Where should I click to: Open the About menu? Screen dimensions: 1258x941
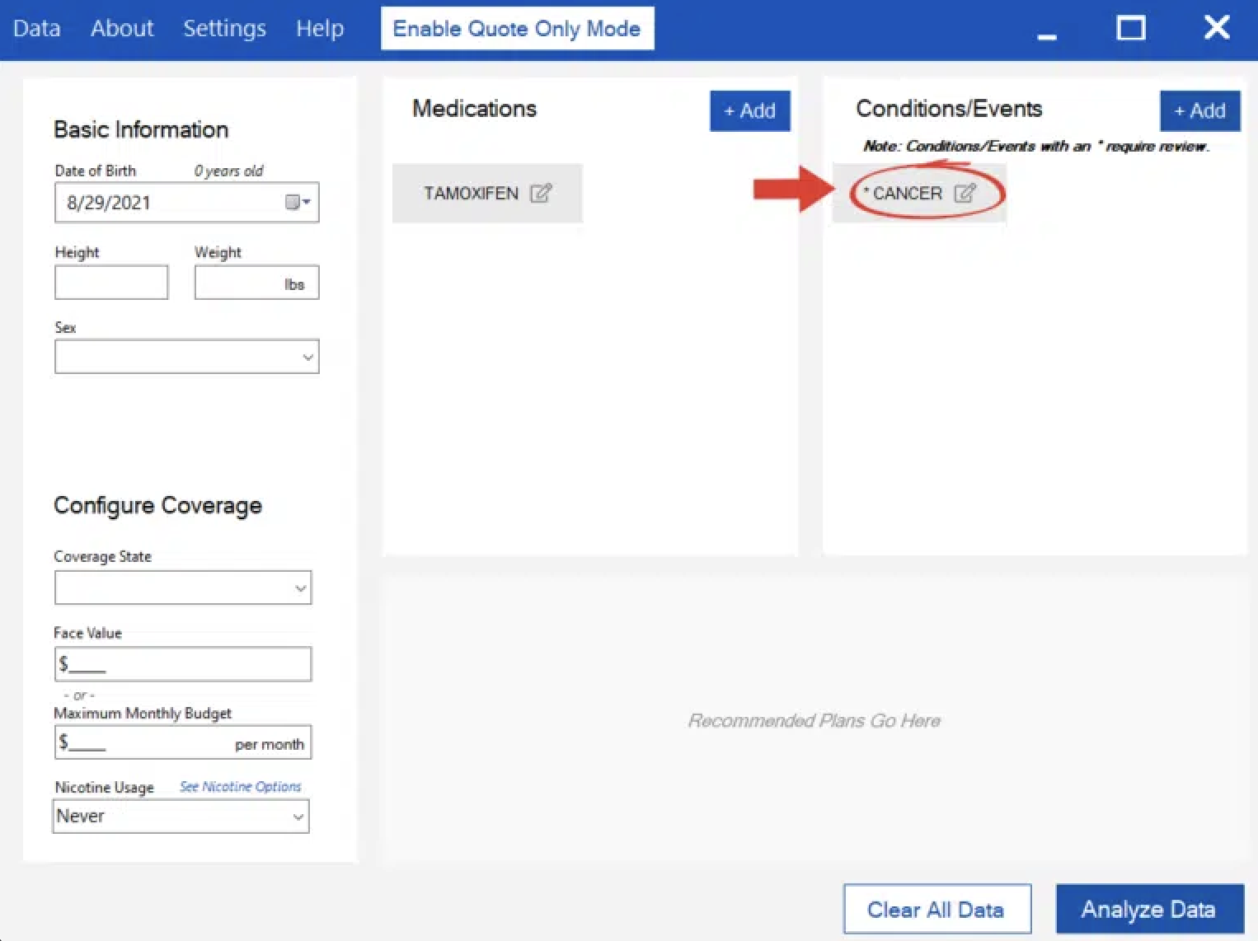[x=122, y=28]
